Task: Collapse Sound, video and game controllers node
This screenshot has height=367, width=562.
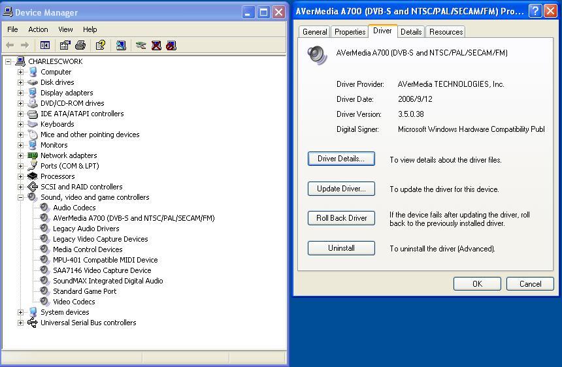Action: point(20,197)
